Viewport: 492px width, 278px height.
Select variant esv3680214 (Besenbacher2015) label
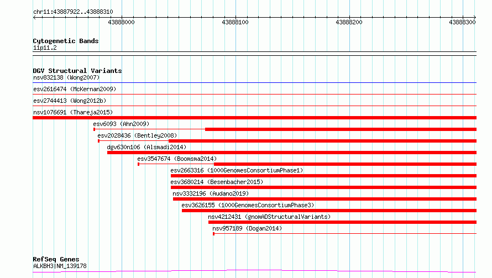click(217, 182)
